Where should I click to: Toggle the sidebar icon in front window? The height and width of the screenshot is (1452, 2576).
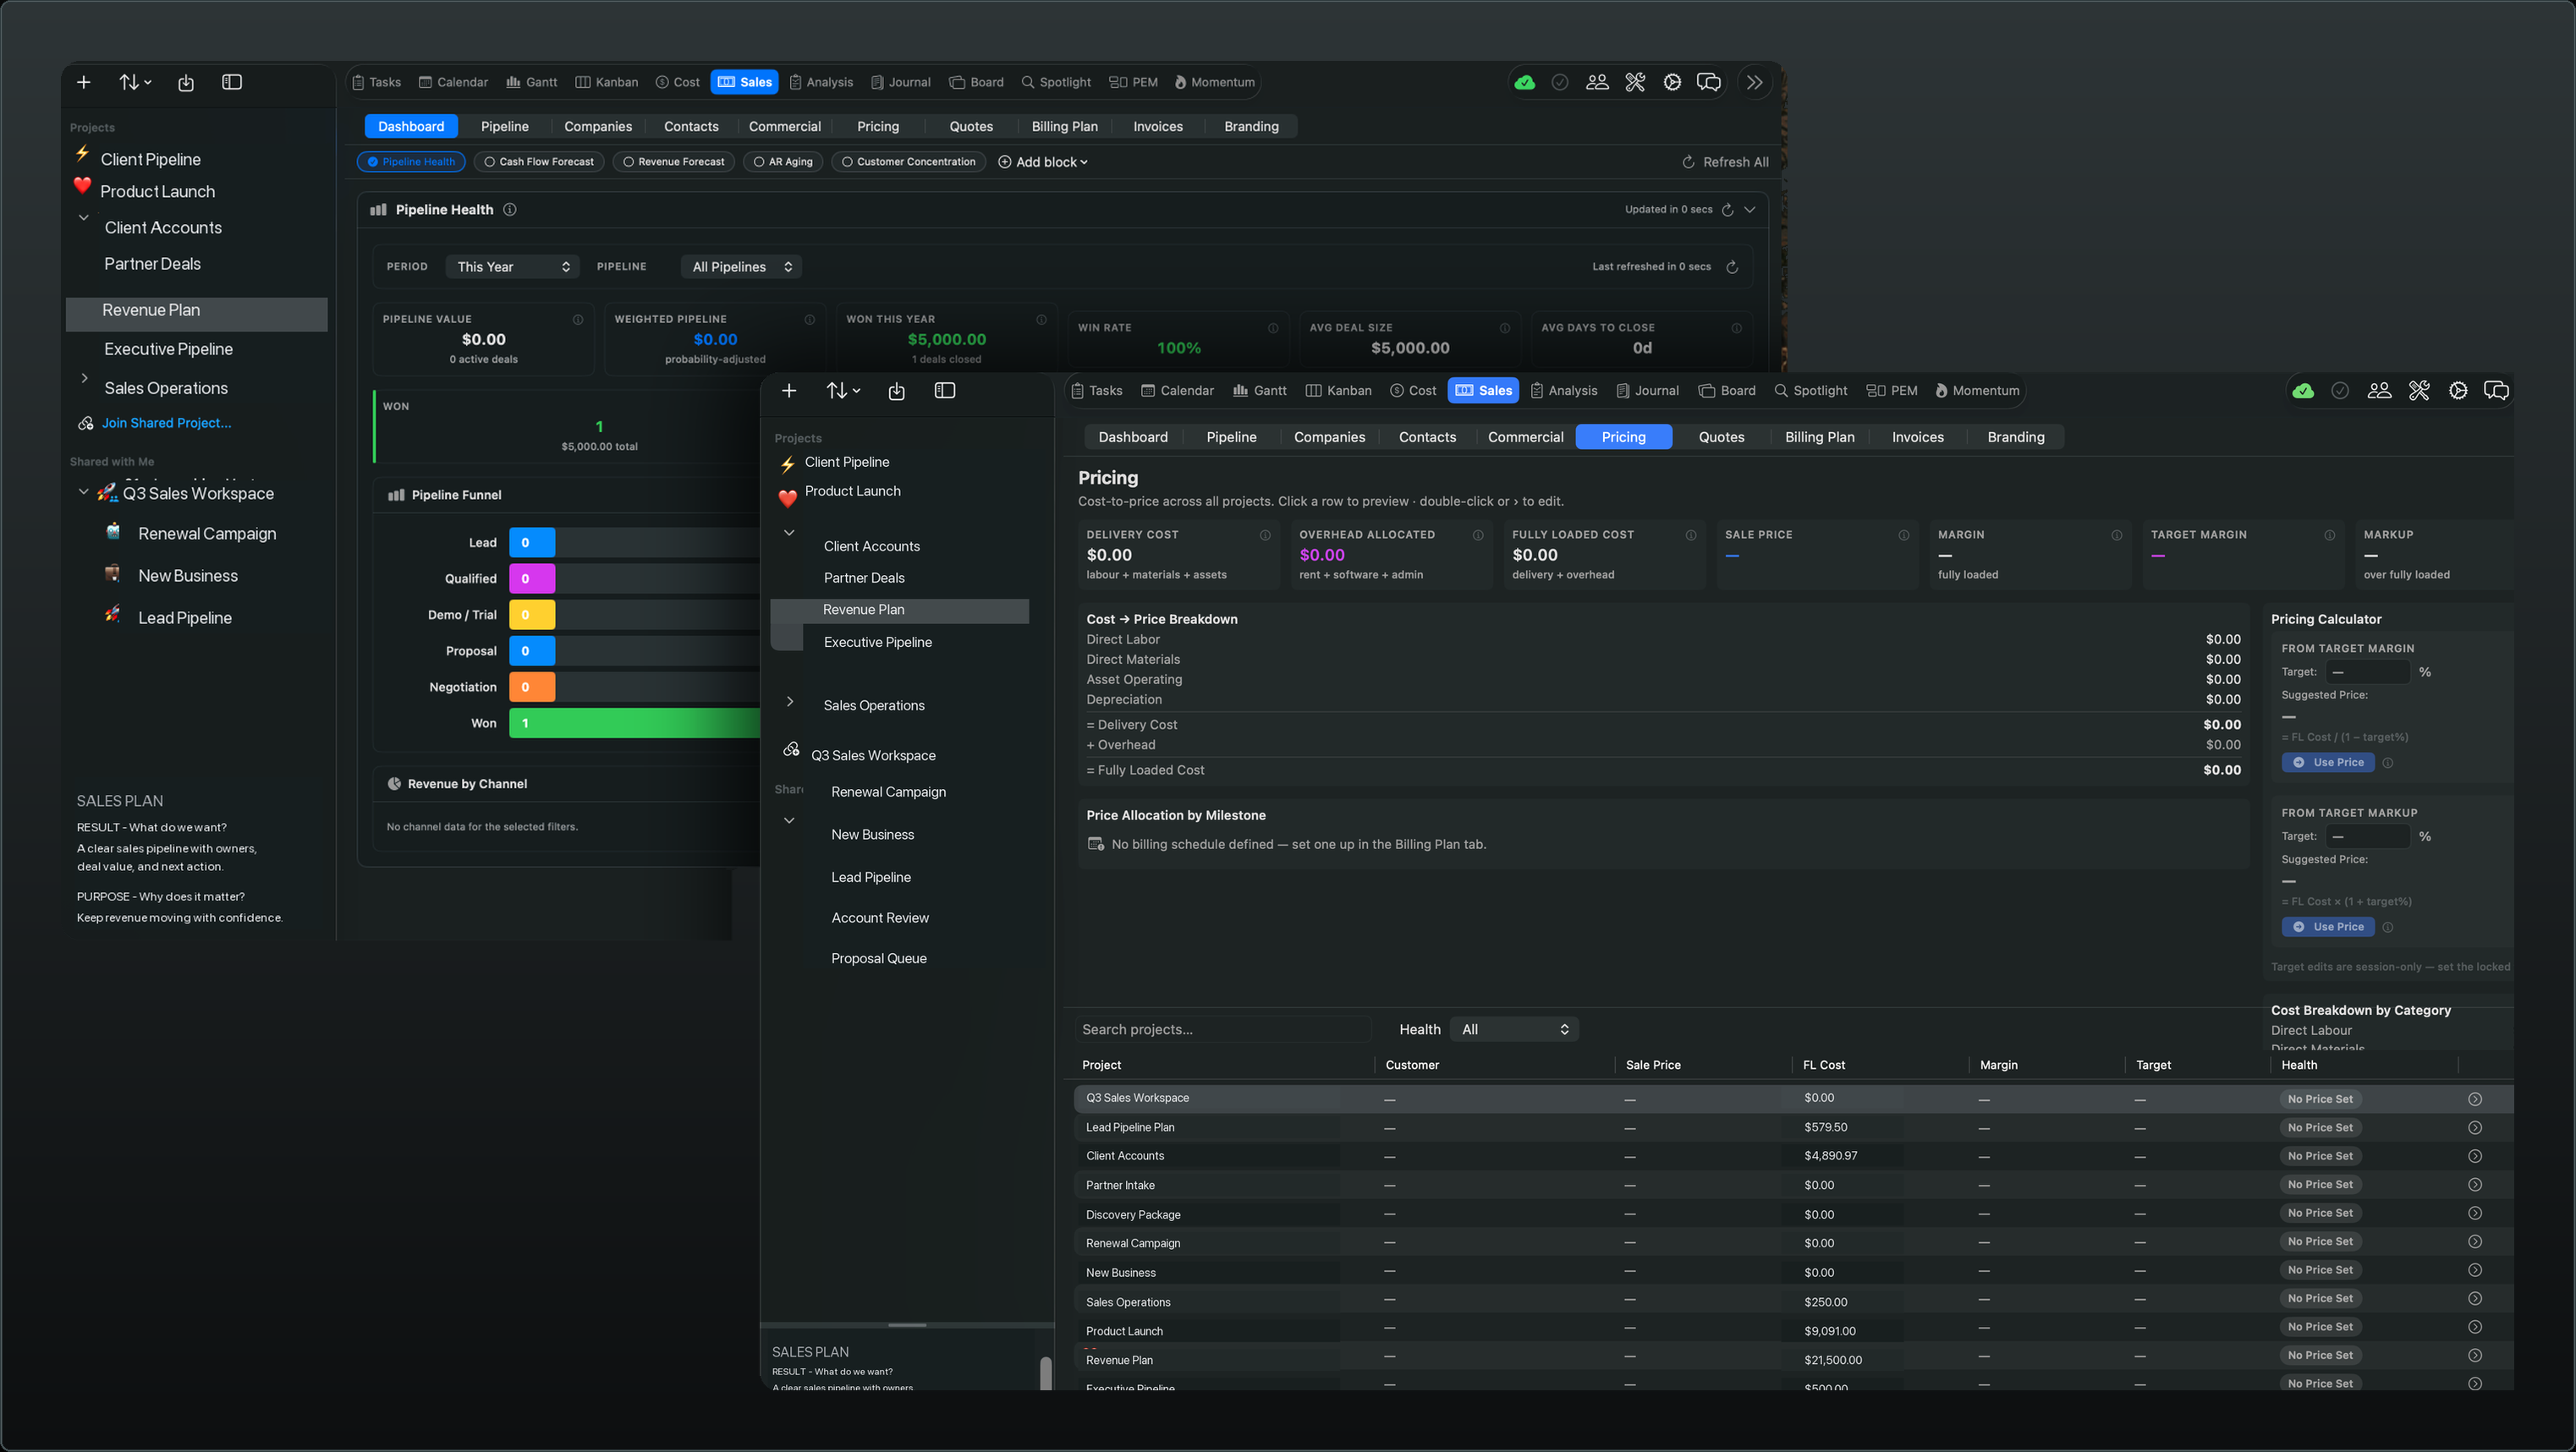coord(945,391)
